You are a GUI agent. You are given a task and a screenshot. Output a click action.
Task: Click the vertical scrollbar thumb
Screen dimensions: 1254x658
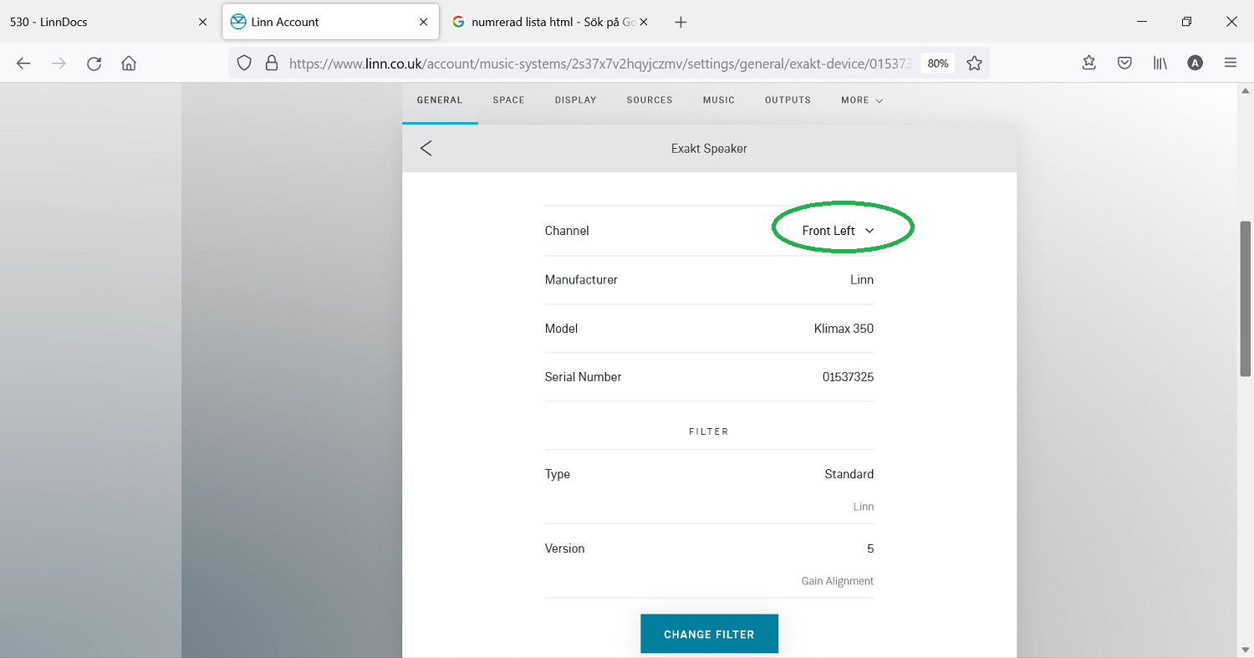pyautogui.click(x=1246, y=298)
